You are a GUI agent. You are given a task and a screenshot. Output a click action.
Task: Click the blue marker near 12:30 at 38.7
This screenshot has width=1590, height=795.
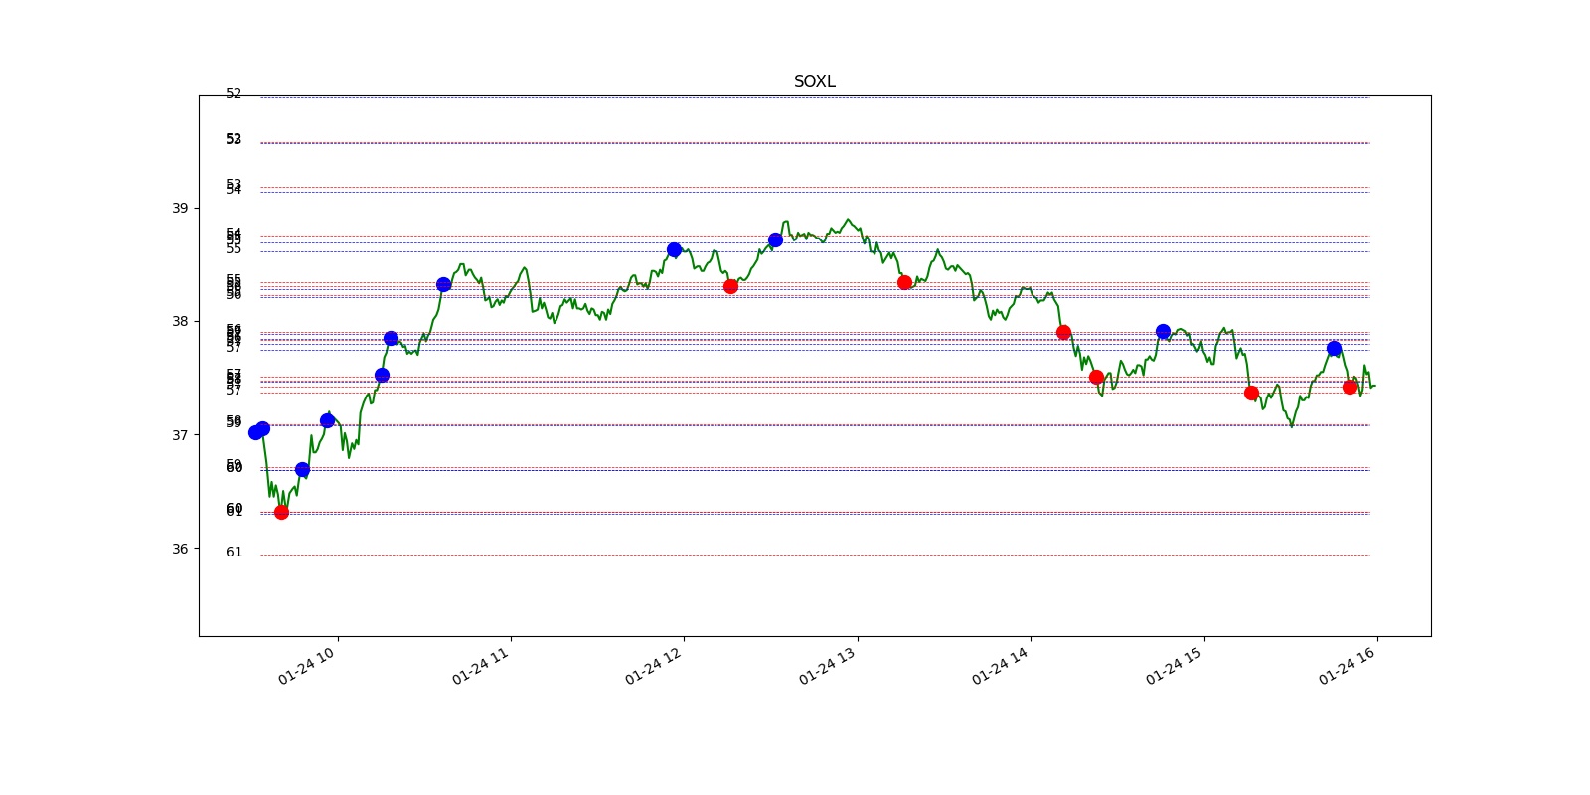click(775, 239)
